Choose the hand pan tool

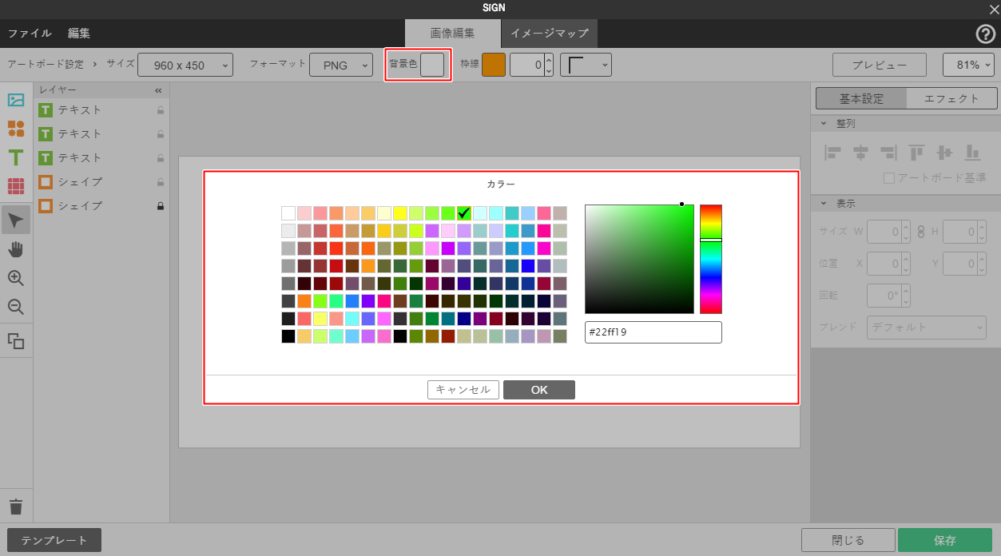point(16,249)
